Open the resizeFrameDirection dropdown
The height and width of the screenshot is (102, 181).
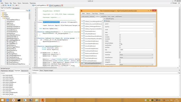tap(136, 65)
